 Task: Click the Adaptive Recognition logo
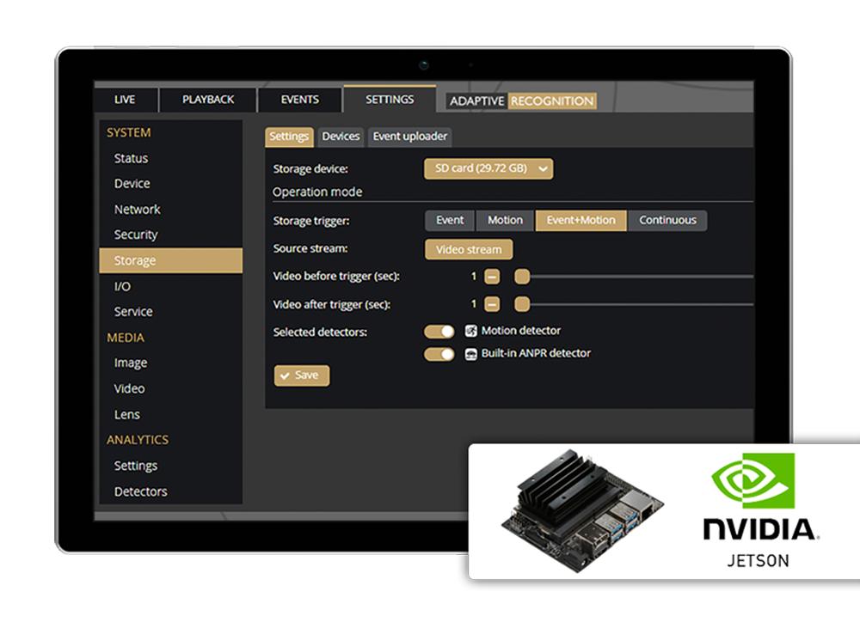click(x=521, y=101)
